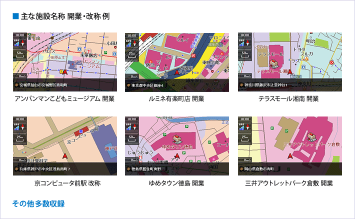Image resolution: width=355 pixels, height=219 pixels.
Task: Click the ゆめタウン徳島 red label on the map
Action: 177,146
